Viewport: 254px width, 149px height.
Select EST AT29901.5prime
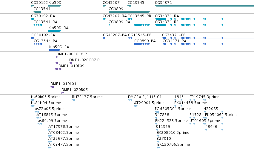coord(136,106)
